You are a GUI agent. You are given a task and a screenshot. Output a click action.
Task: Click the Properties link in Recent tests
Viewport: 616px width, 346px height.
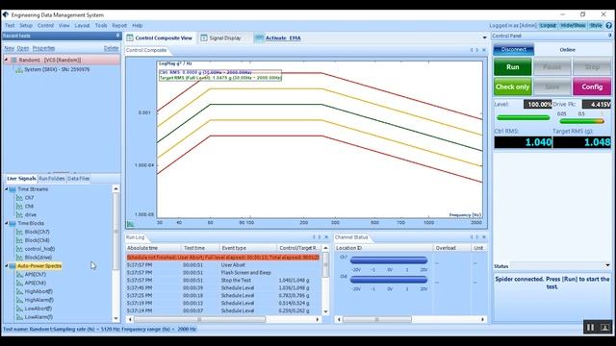click(43, 48)
